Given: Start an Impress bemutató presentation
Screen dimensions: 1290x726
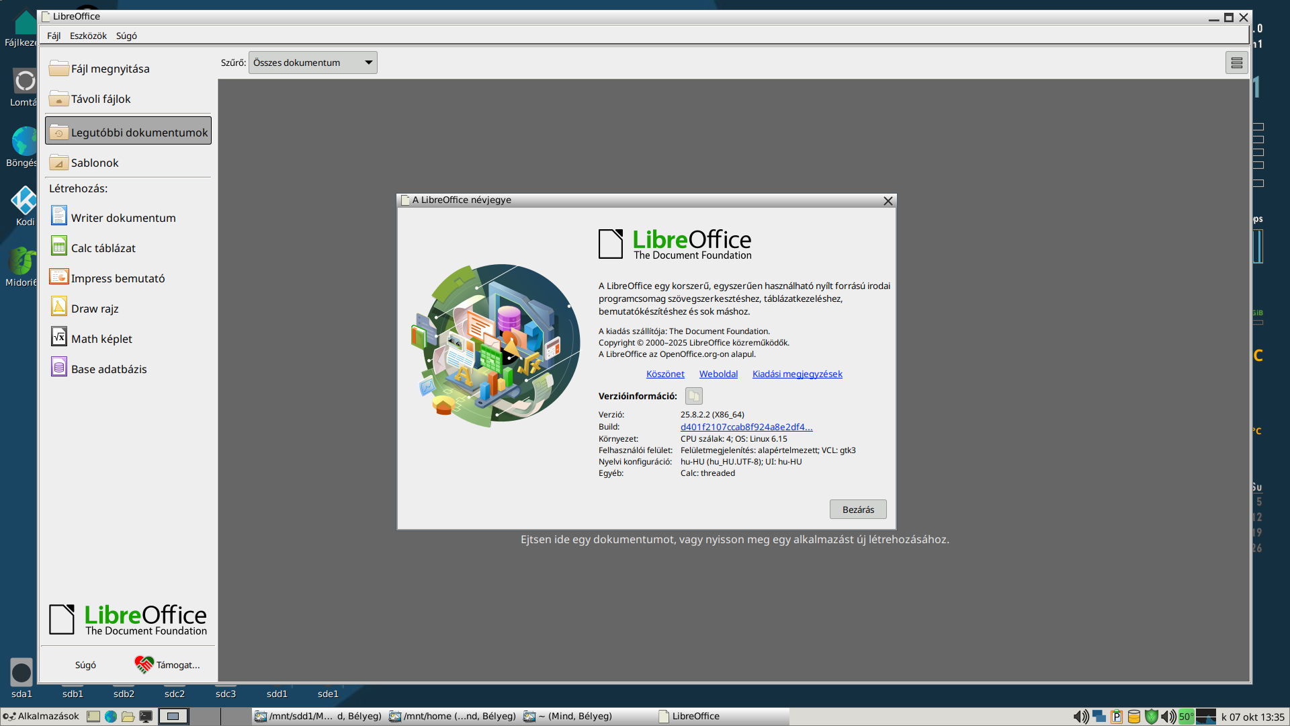Looking at the screenshot, I should tap(118, 278).
